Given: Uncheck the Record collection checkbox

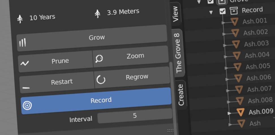Looking at the screenshot, I should (223, 11).
